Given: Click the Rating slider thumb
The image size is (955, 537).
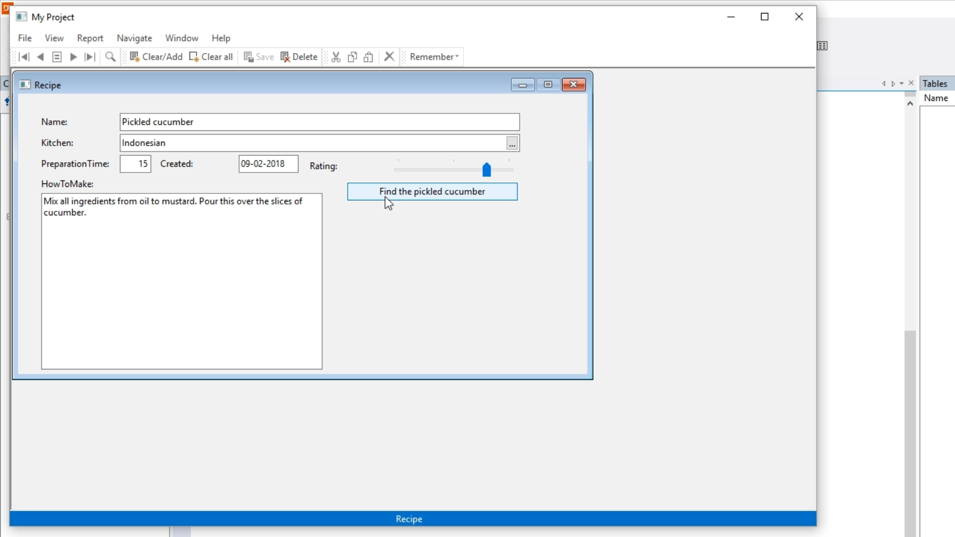Looking at the screenshot, I should coord(486,170).
